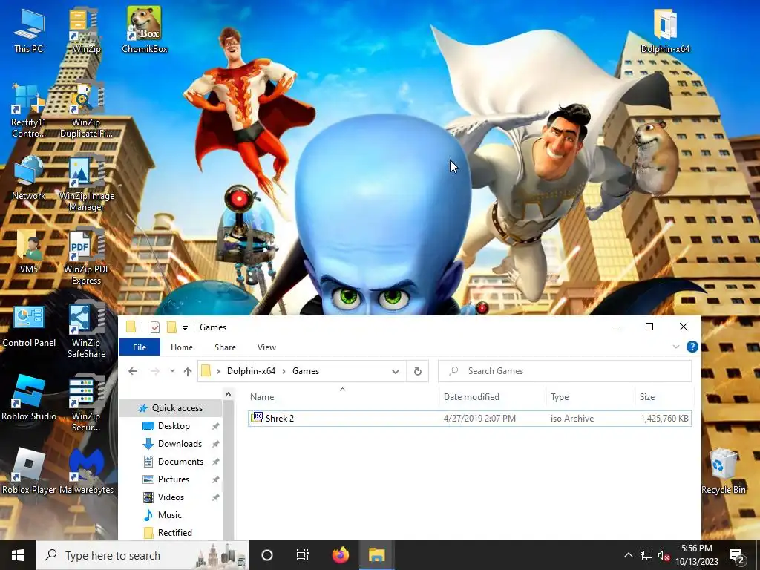
Task: Open WinZip Secure Backup shortcut
Action: point(86,404)
